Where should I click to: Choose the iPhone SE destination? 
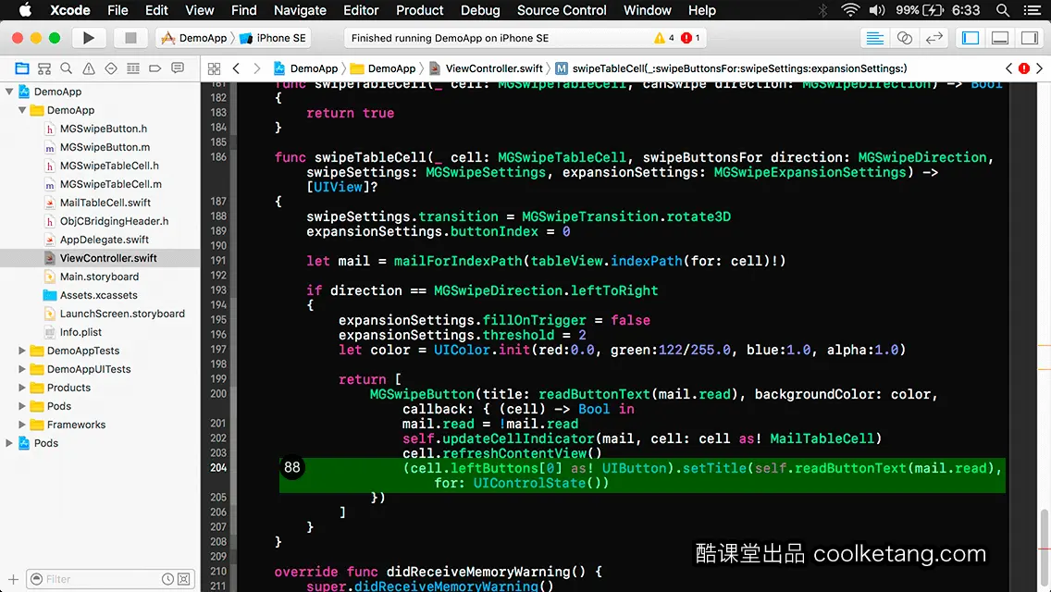click(273, 38)
